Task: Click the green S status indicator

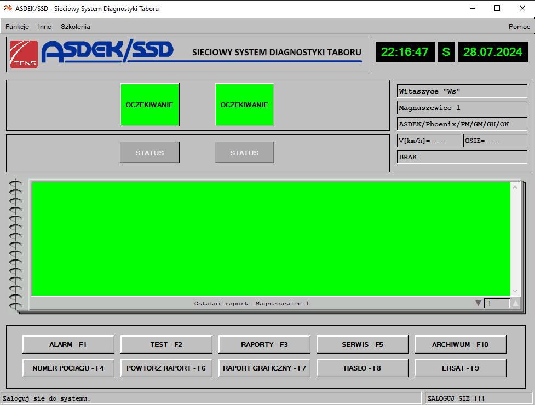Action: point(446,52)
